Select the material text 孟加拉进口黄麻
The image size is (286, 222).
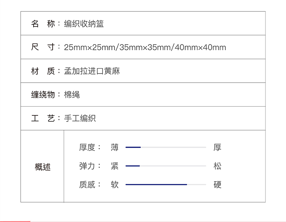pos(92,71)
